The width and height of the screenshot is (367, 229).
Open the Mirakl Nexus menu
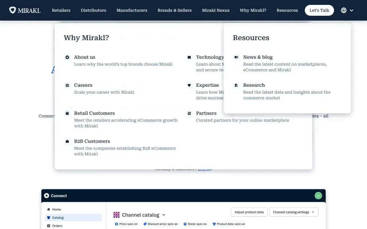point(216,10)
